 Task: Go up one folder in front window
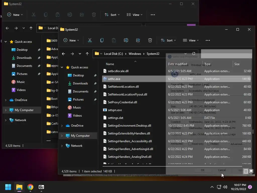pyautogui.click(x=87, y=54)
